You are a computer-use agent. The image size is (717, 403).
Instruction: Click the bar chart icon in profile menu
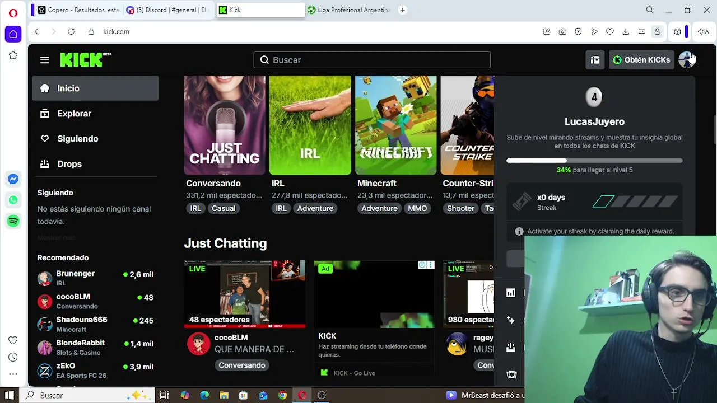511,293
